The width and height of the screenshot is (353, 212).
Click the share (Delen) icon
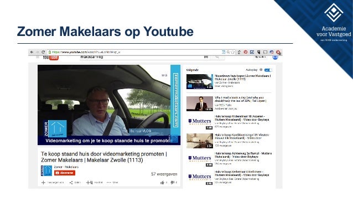[71, 183]
